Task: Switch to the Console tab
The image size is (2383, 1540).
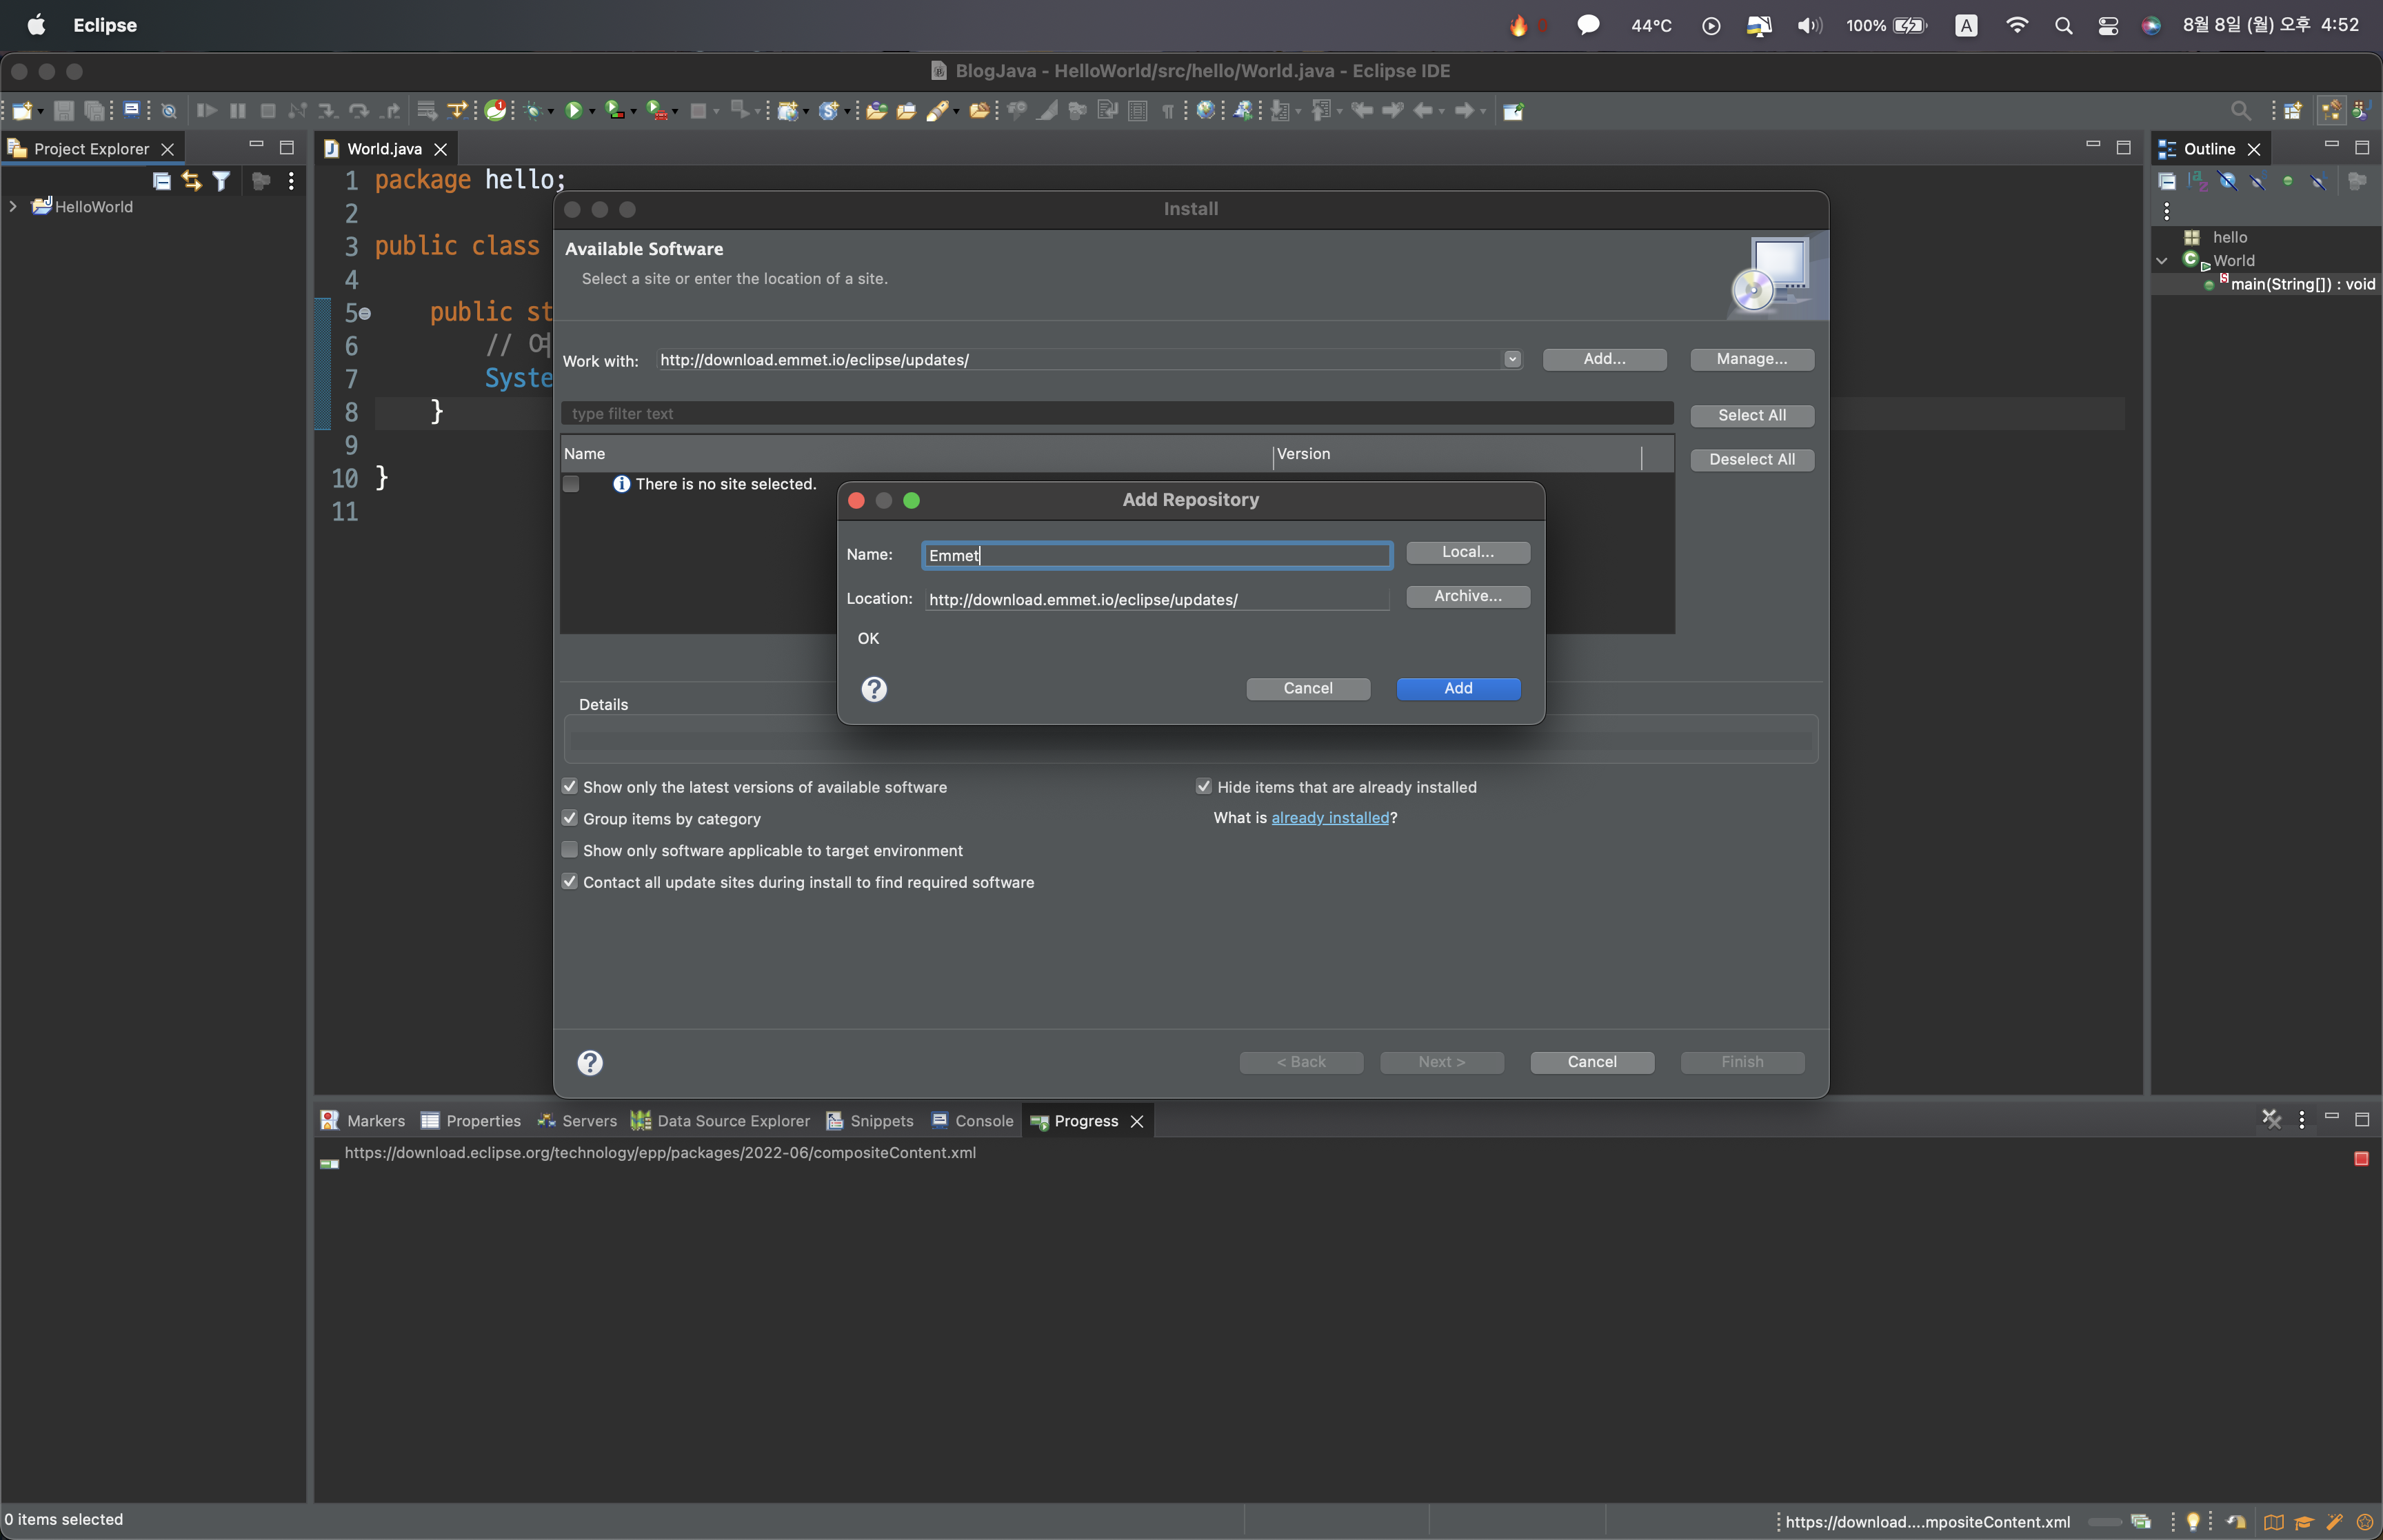Action: (x=972, y=1121)
